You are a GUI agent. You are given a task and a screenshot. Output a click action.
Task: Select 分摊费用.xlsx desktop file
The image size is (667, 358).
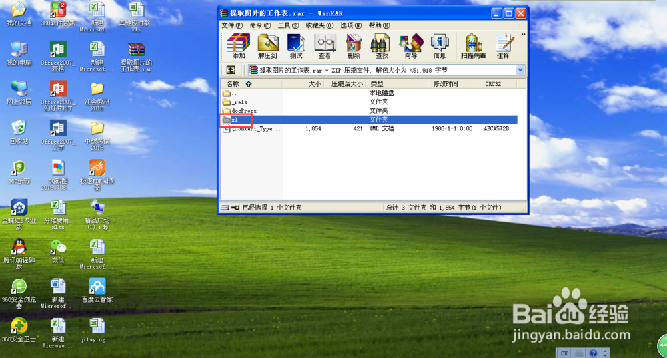(58, 215)
